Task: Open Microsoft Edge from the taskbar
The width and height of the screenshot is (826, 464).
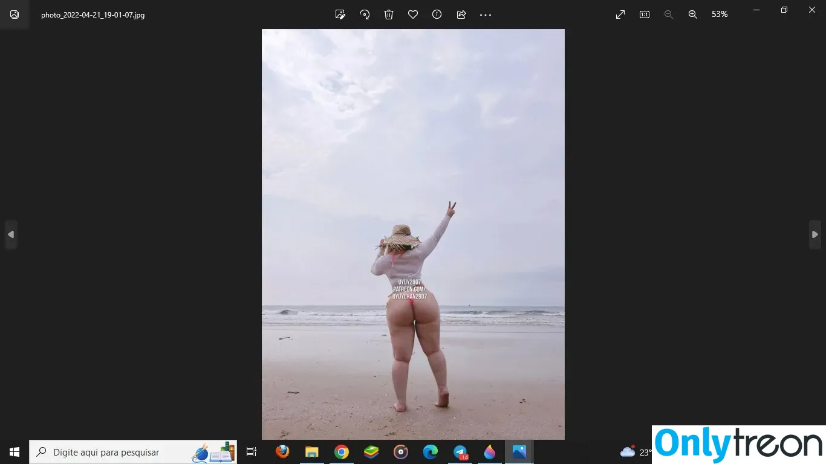Action: point(431,452)
